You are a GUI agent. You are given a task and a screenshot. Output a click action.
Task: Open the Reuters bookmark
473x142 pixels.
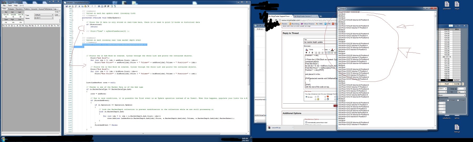(x=284, y=24)
